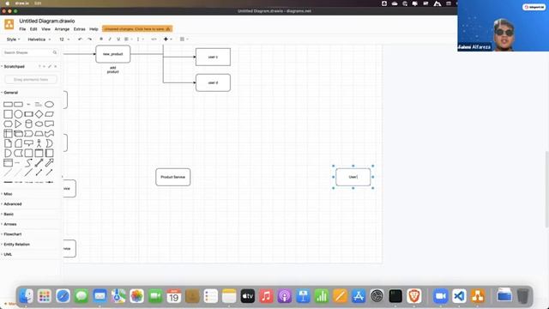This screenshot has width=549, height=309.
Task: Select the cloud shape in General palette
Action: [39, 124]
